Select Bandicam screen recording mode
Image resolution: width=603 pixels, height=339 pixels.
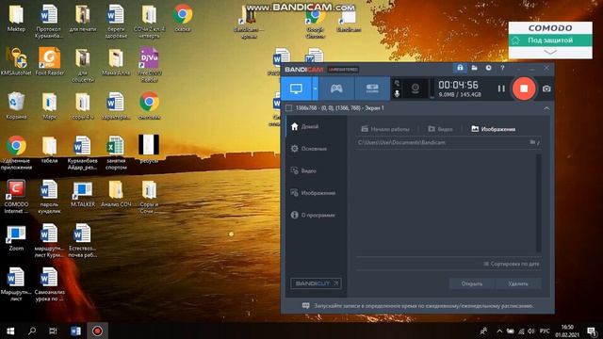pyautogui.click(x=296, y=89)
